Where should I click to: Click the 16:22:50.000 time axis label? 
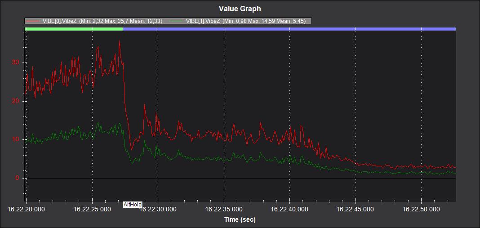pos(421,209)
